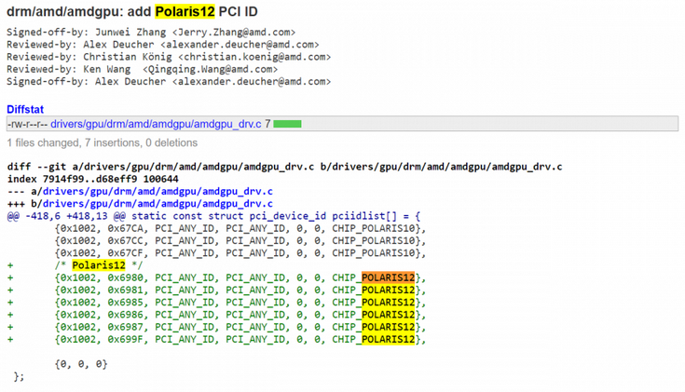Click the file permissions text -rw-r--r--
Screen dimensions: 685x392
pyautogui.click(x=26, y=124)
